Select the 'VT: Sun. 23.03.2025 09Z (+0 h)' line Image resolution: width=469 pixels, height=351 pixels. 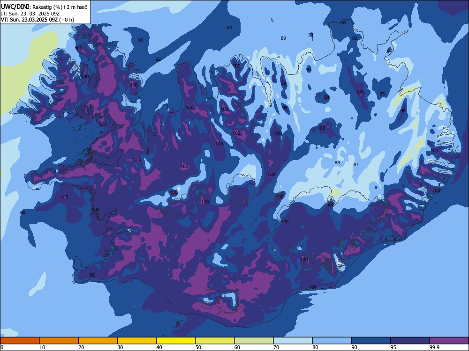click(x=38, y=20)
